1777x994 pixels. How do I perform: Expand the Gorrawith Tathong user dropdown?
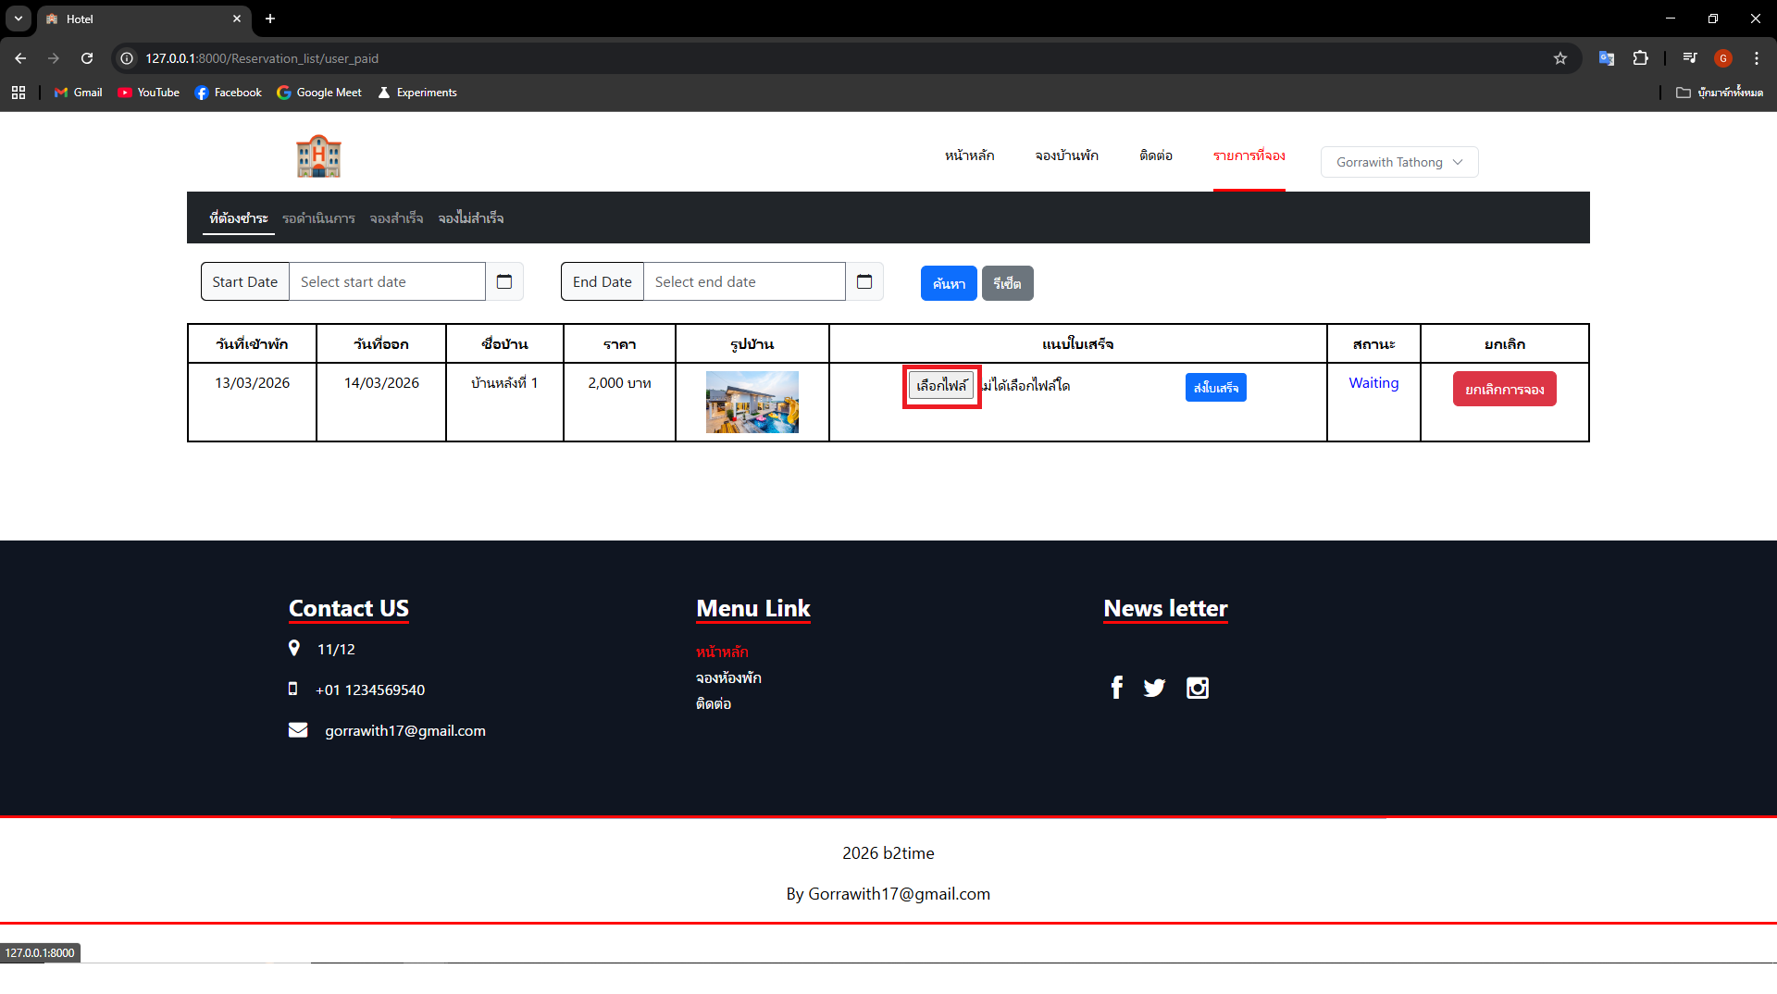point(1398,162)
